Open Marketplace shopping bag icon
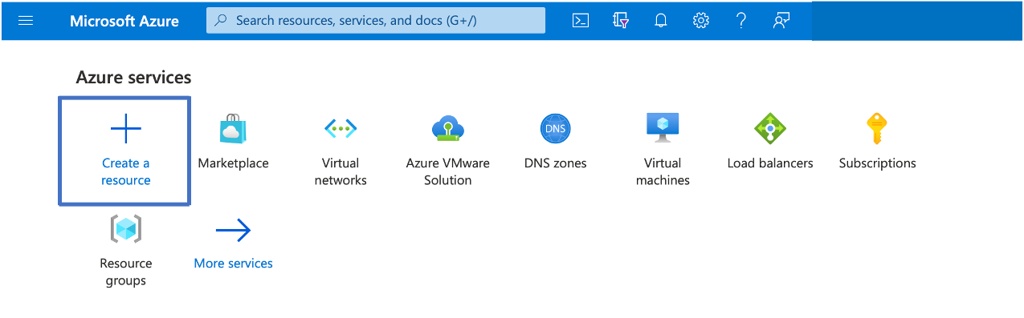Viewport: 1024px width, 318px height. coord(233,129)
